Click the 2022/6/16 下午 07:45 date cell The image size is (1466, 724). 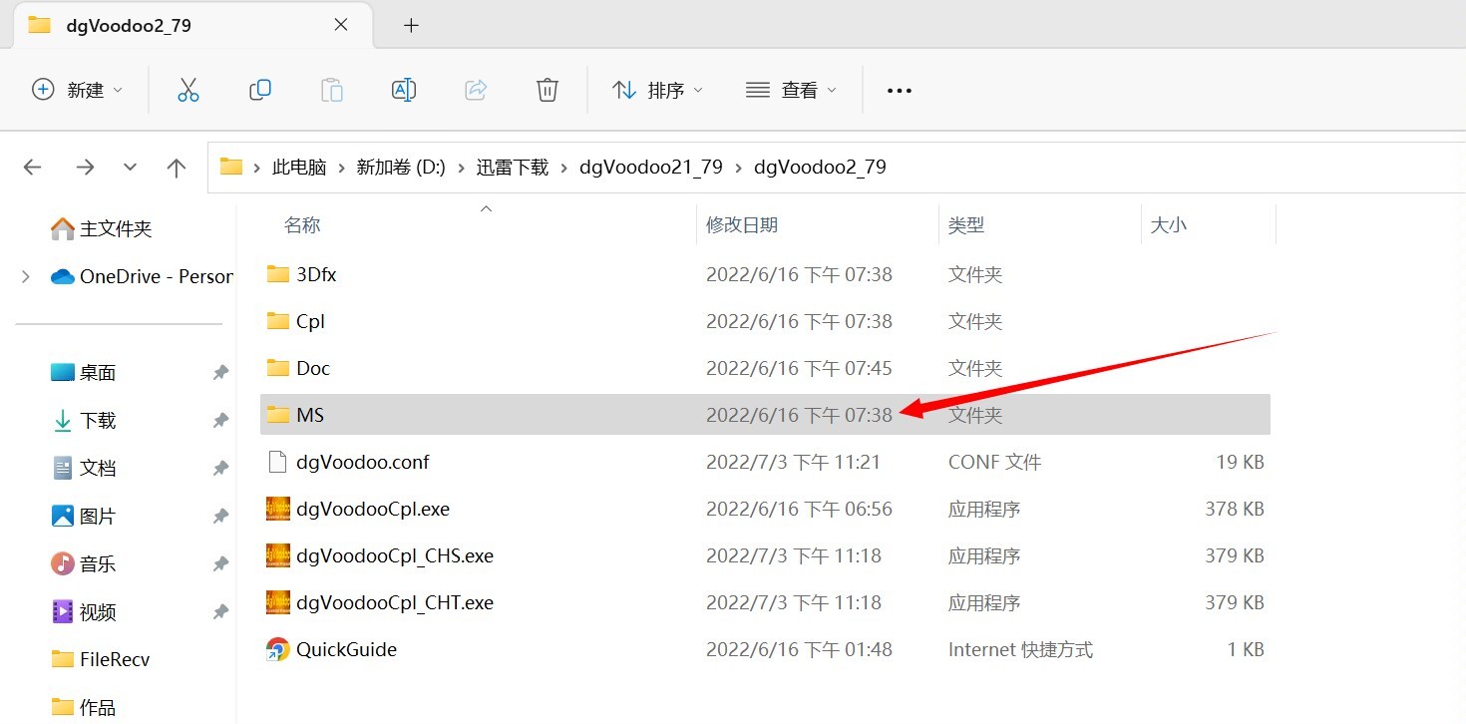(x=799, y=369)
